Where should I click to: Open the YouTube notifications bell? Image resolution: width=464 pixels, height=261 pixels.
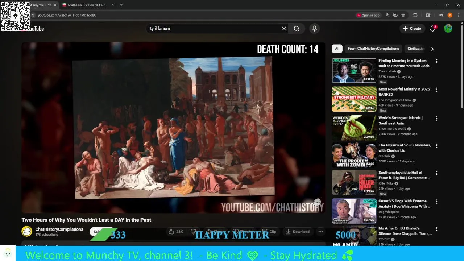(432, 29)
